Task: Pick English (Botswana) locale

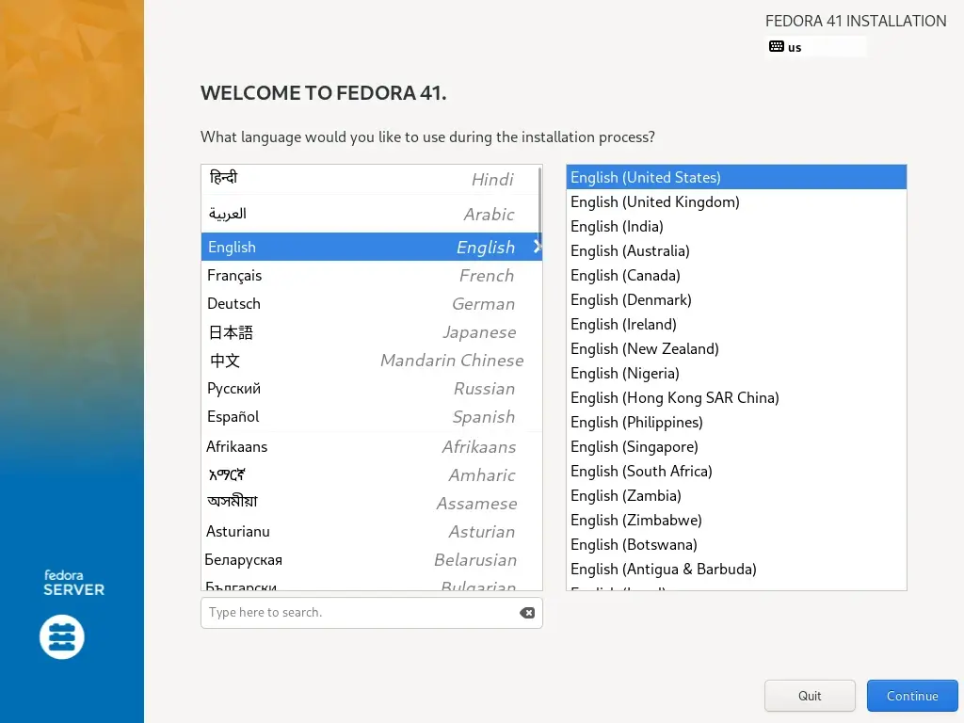Action: tap(736, 545)
